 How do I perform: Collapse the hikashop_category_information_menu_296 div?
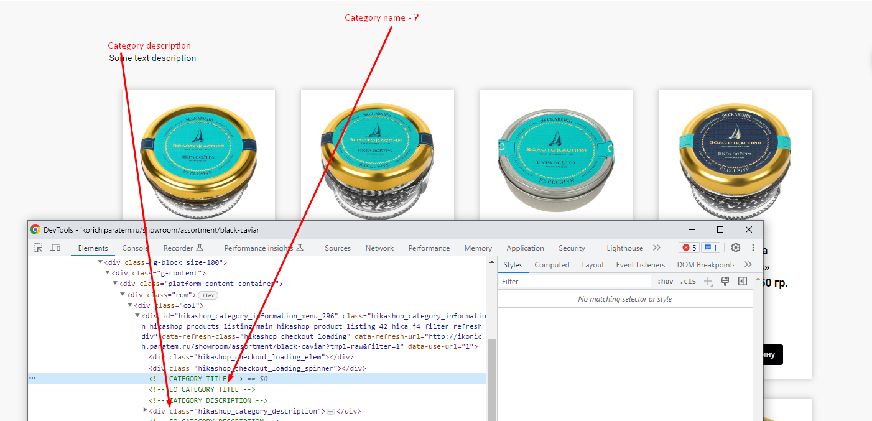pos(137,315)
